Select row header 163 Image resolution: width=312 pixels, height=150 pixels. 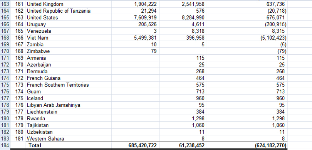pos(5,4)
